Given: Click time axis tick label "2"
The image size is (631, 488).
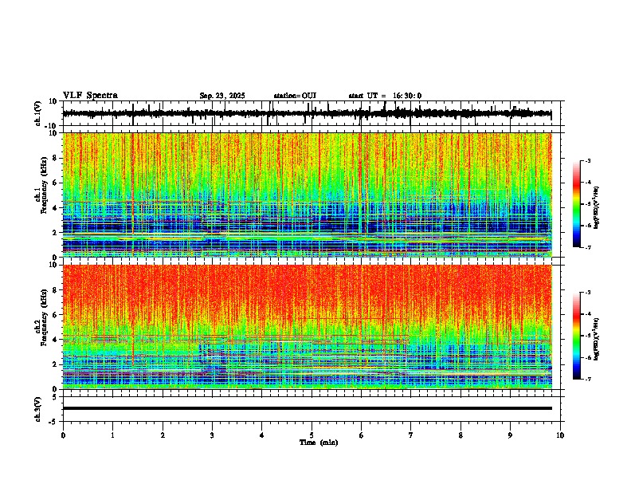Looking at the screenshot, I should point(163,435).
